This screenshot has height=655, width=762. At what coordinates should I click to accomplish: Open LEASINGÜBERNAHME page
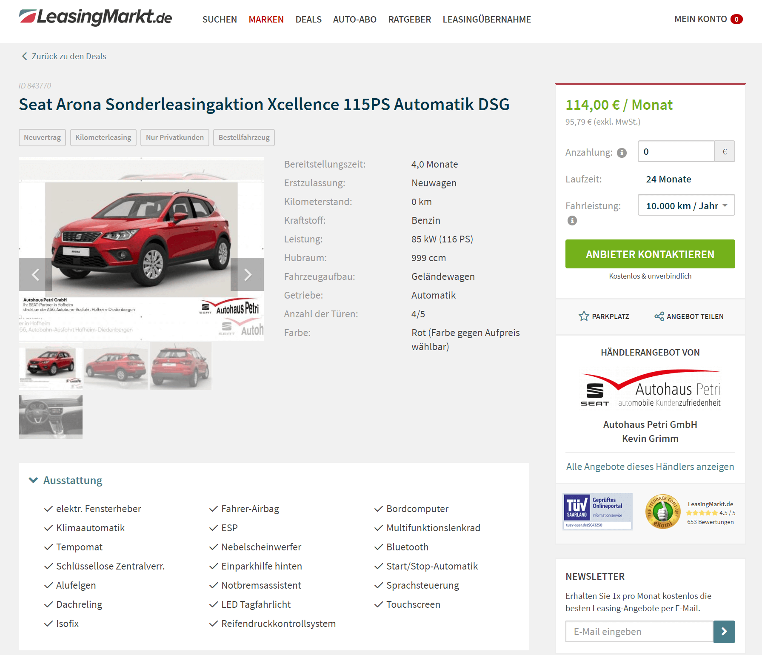click(x=487, y=20)
